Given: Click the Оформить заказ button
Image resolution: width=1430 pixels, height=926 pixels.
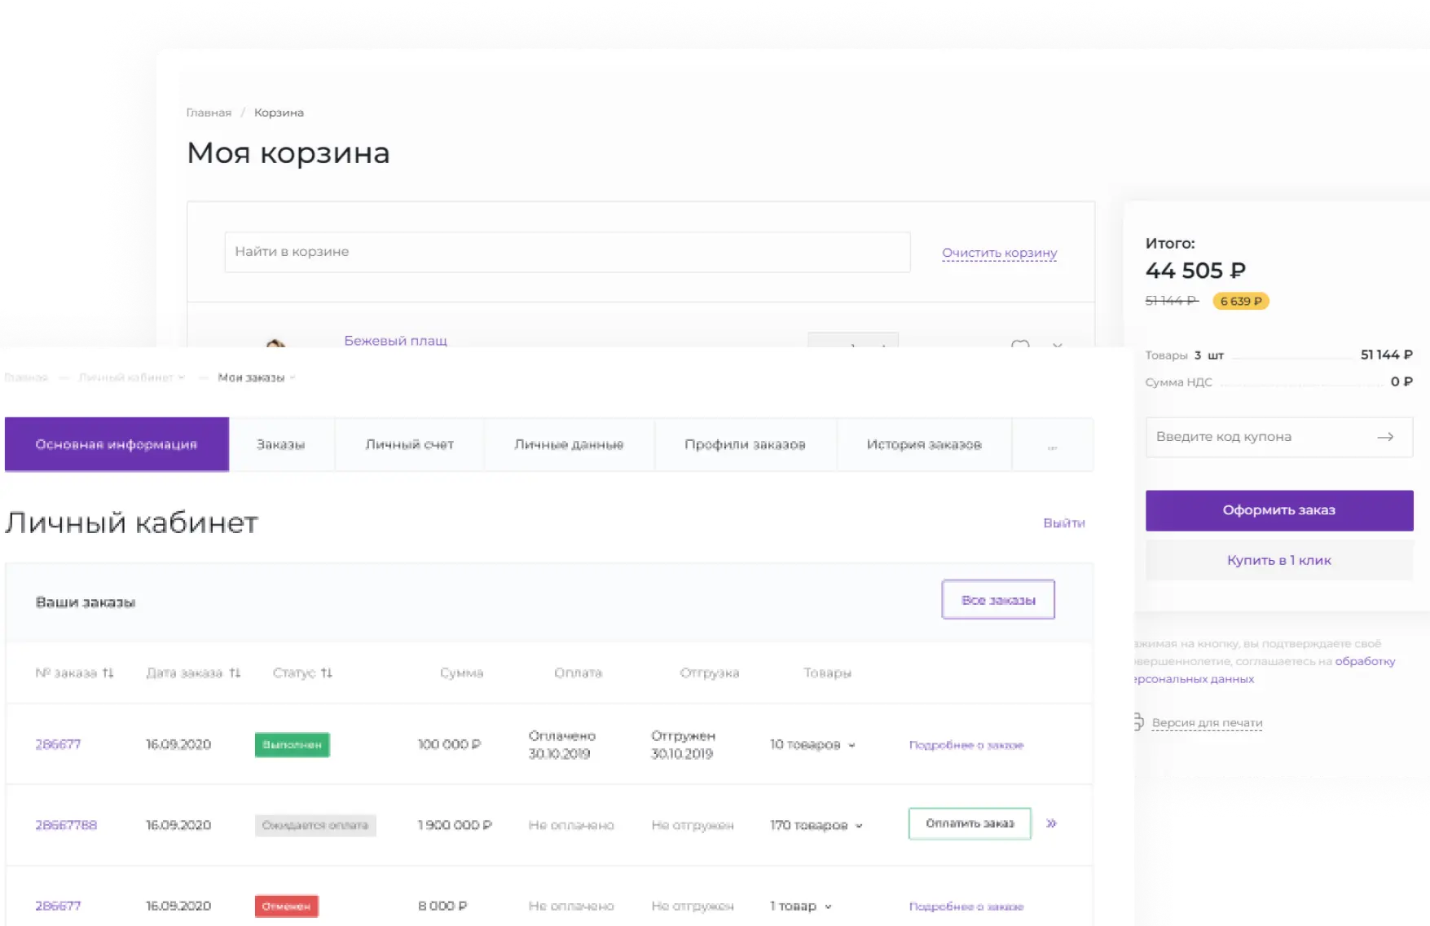Looking at the screenshot, I should click(x=1278, y=509).
